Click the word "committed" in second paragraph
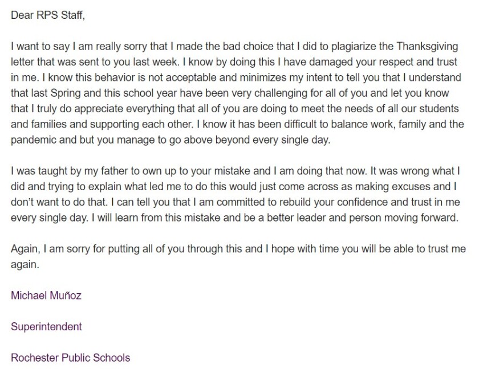Image resolution: width=479 pixels, height=369 pixels. [173, 203]
